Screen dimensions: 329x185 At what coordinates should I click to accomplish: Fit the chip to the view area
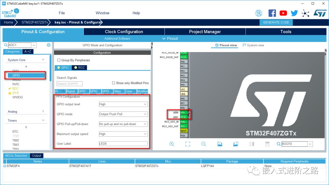[188, 144]
